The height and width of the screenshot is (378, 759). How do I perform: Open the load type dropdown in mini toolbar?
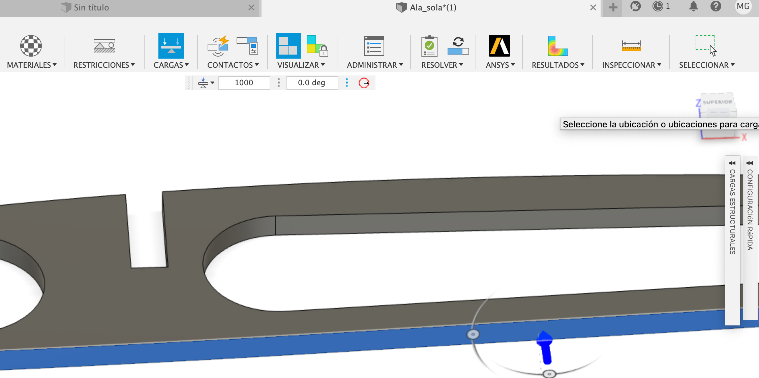point(206,83)
